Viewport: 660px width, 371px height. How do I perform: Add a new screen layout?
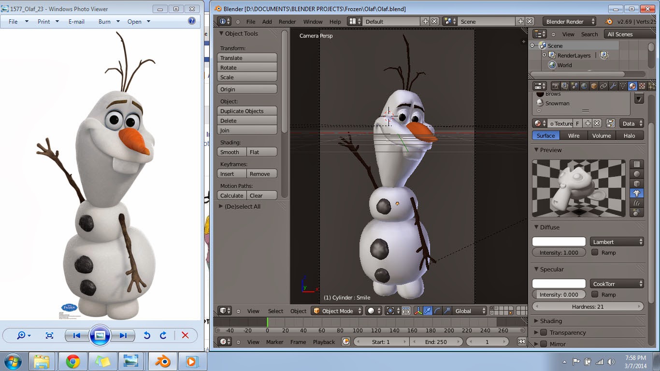click(425, 21)
